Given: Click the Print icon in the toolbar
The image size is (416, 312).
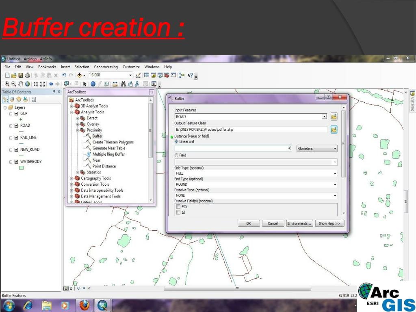Looking at the screenshot, I should (x=27, y=75).
